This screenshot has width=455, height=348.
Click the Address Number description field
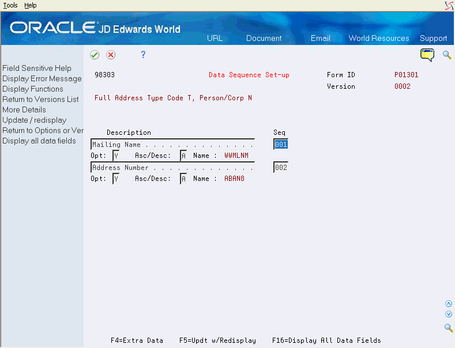click(x=172, y=167)
